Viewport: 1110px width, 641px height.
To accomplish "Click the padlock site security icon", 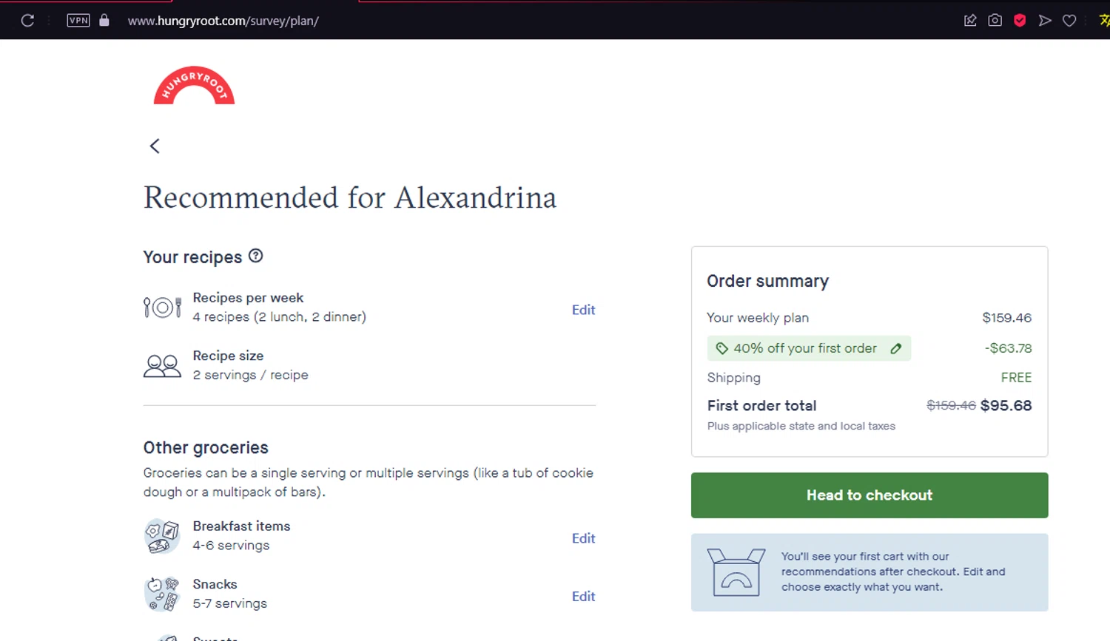I will (x=104, y=21).
